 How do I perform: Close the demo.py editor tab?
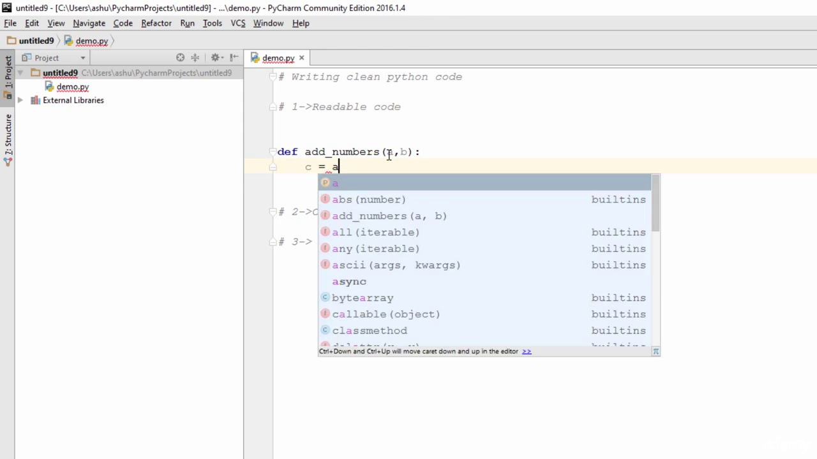[301, 58]
